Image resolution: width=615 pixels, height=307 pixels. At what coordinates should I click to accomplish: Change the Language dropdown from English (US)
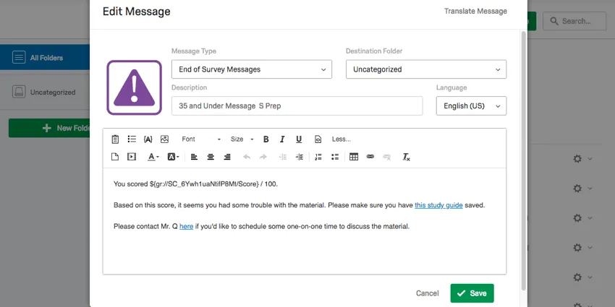click(x=471, y=106)
